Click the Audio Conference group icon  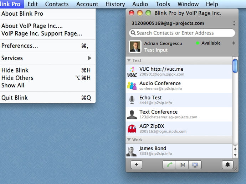pos(132,86)
